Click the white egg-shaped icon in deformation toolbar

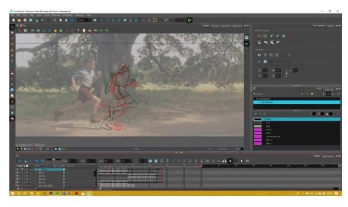pyautogui.click(x=84, y=30)
